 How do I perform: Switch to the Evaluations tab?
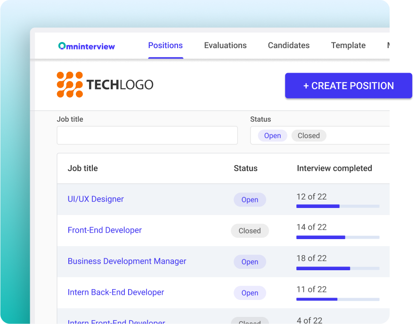[225, 45]
